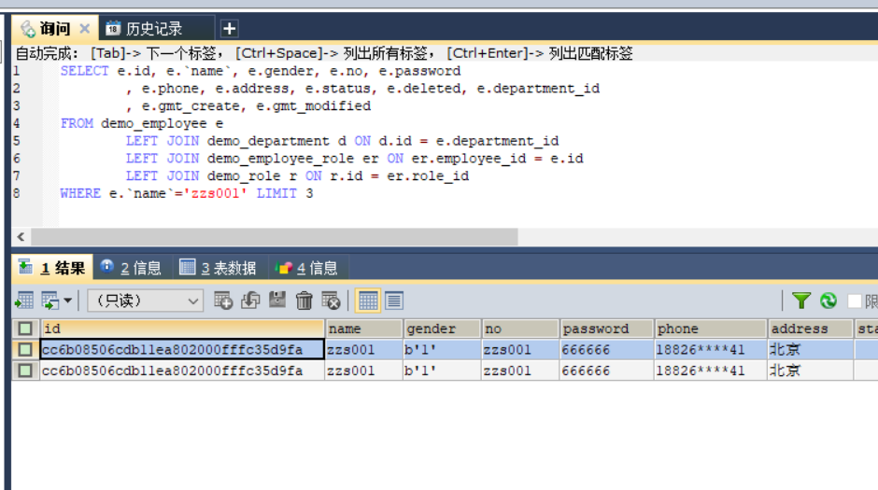Click the delete row trash icon
Viewport: 878px width, 490px height.
(x=304, y=301)
